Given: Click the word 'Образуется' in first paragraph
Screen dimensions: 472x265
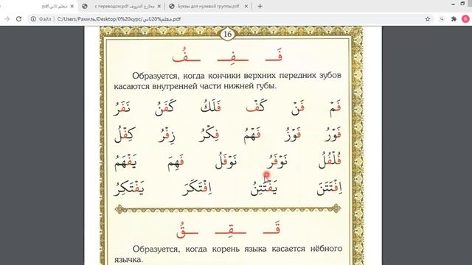Looking at the screenshot, I should click(x=156, y=76).
